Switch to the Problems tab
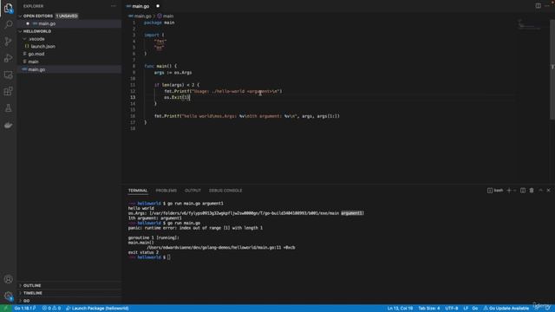 pyautogui.click(x=166, y=191)
